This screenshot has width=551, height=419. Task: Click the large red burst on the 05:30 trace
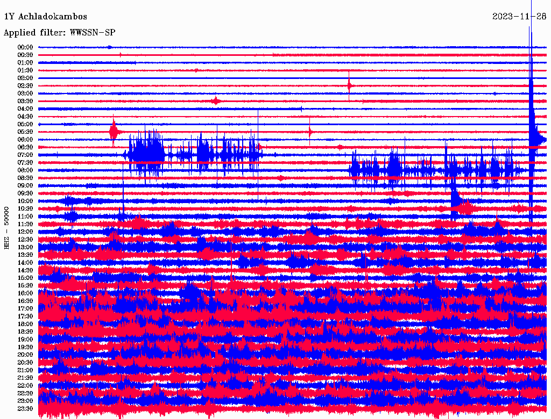(x=113, y=132)
